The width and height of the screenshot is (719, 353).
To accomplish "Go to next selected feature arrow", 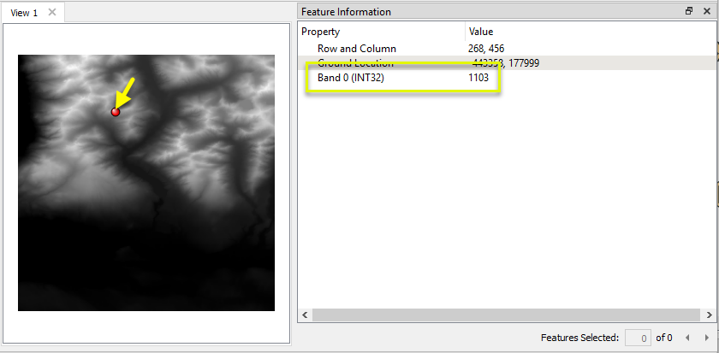I will click(706, 338).
